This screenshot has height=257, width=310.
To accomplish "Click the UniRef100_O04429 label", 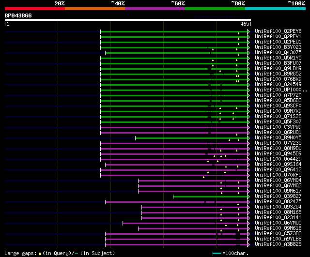I will (x=278, y=159).
